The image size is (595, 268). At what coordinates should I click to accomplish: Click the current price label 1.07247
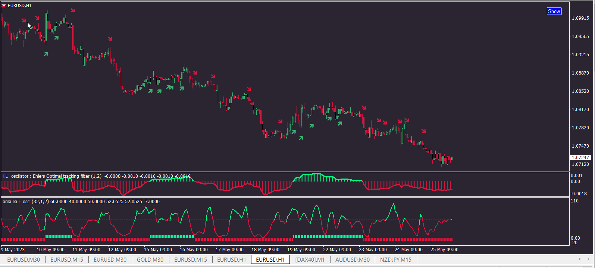point(580,157)
